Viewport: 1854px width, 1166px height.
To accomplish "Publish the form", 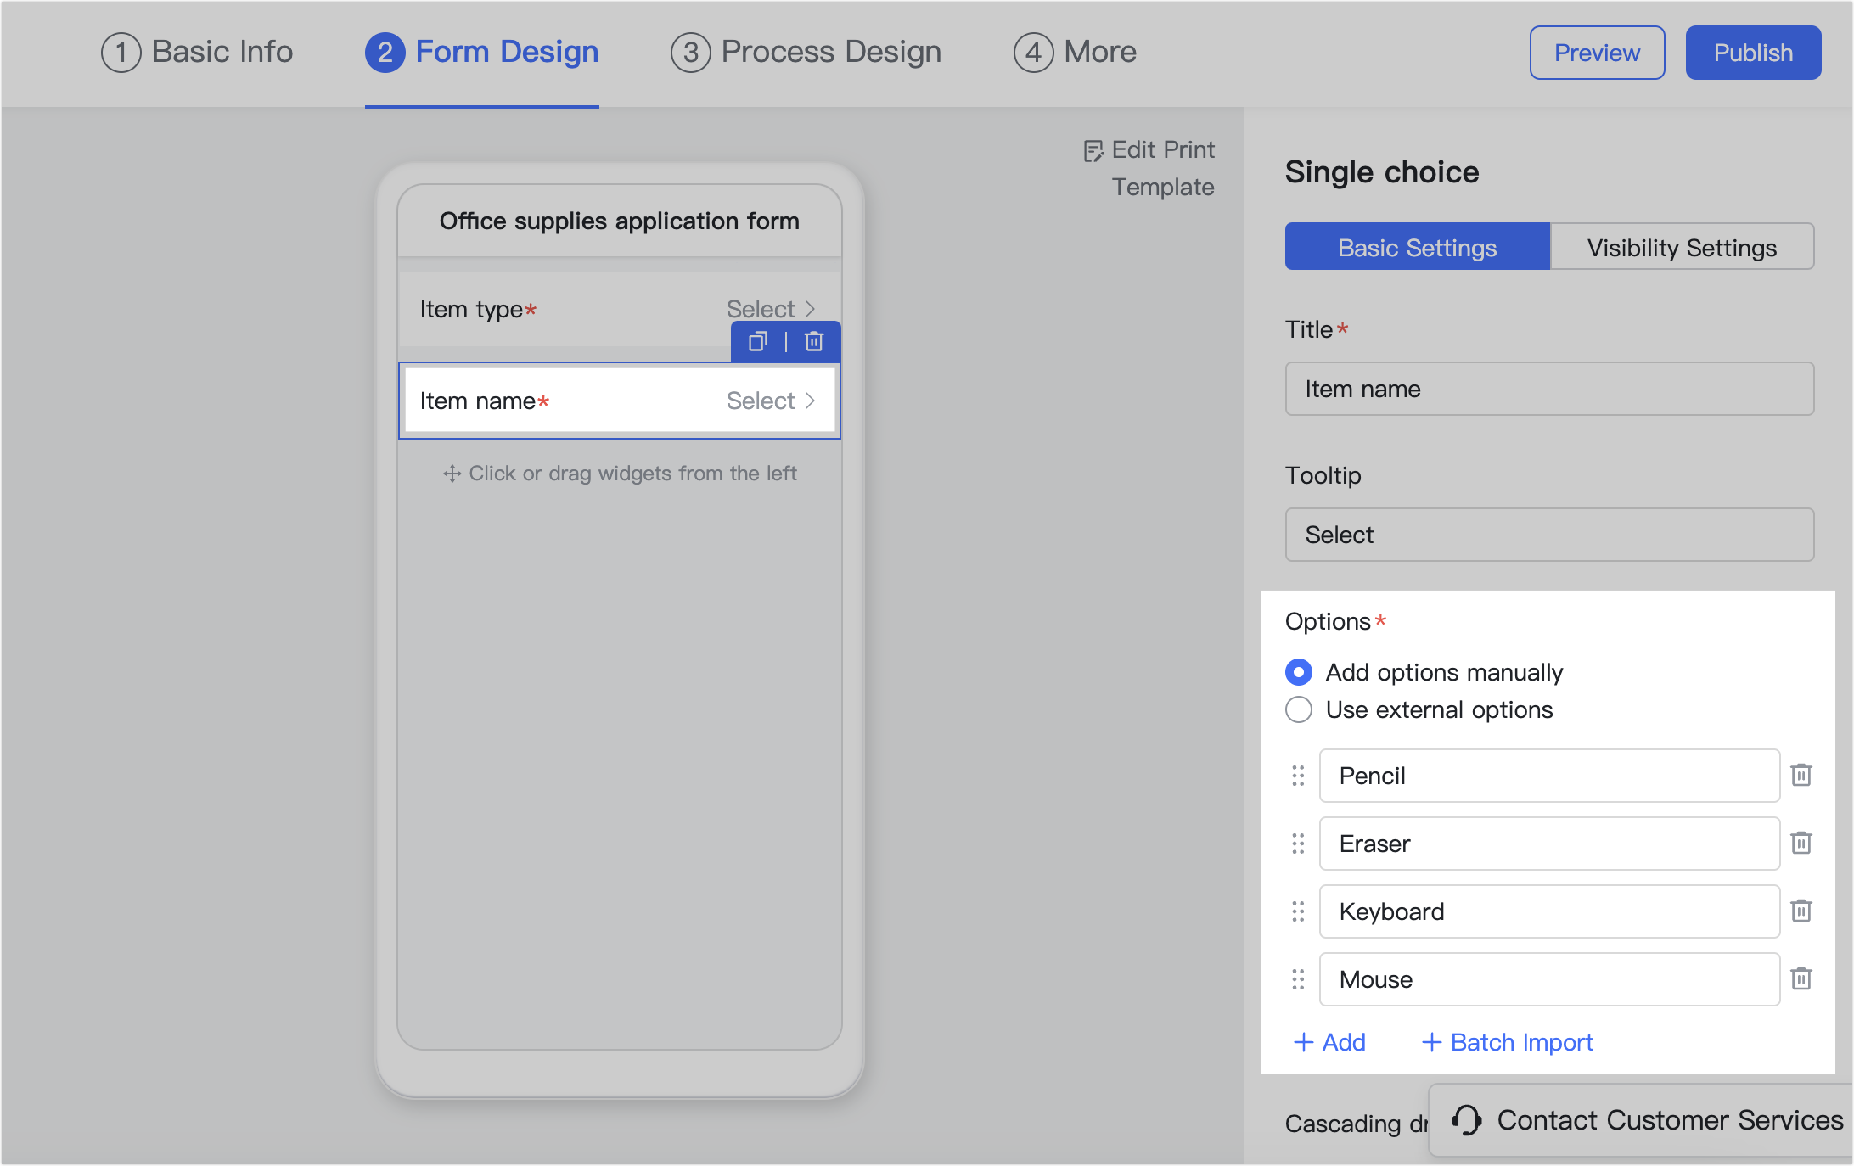I will 1752,52.
